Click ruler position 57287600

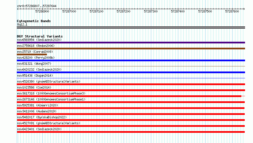click(x=232, y=11)
